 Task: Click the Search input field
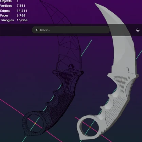[71, 30]
